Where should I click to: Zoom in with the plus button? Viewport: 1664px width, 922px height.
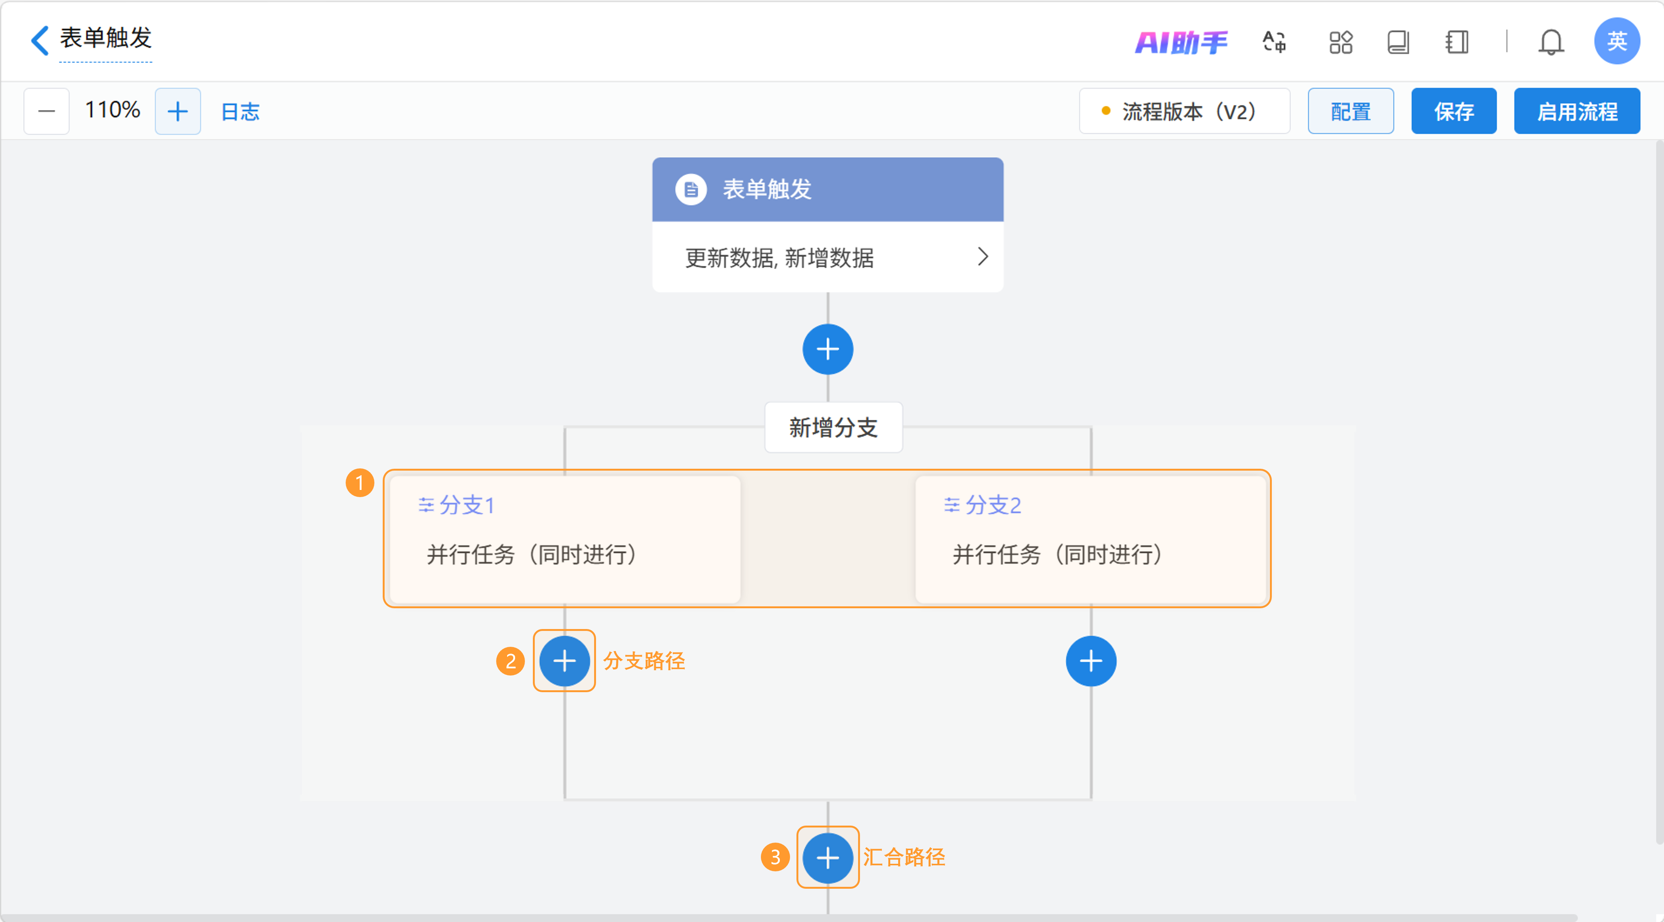(x=178, y=111)
